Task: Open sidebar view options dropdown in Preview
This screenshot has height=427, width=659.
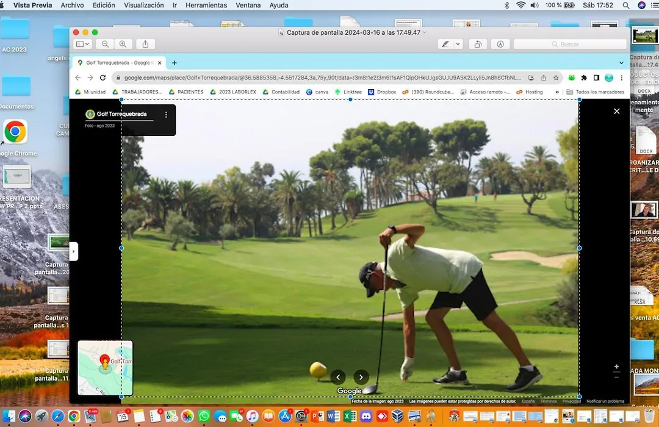Action: click(82, 44)
